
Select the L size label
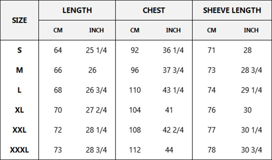pyautogui.click(x=19, y=90)
